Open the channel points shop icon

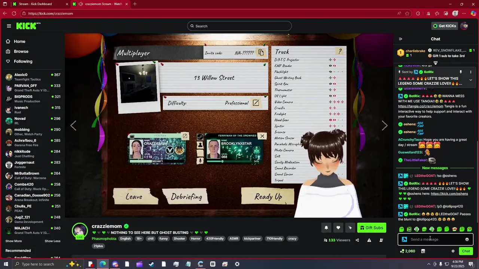coord(423,251)
